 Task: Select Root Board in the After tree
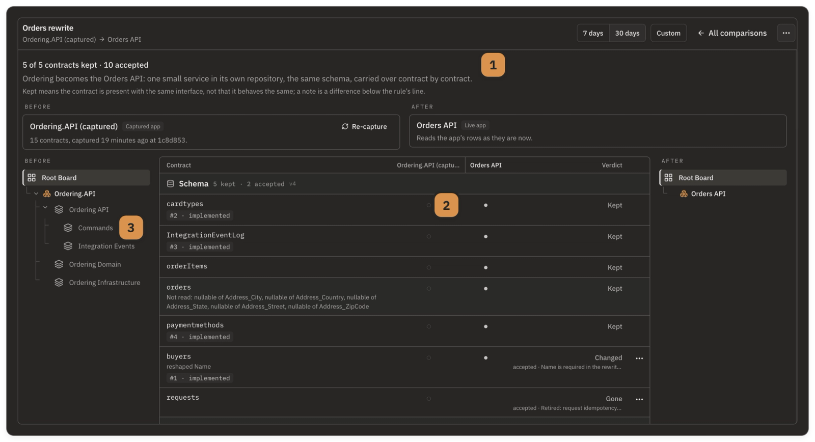723,178
